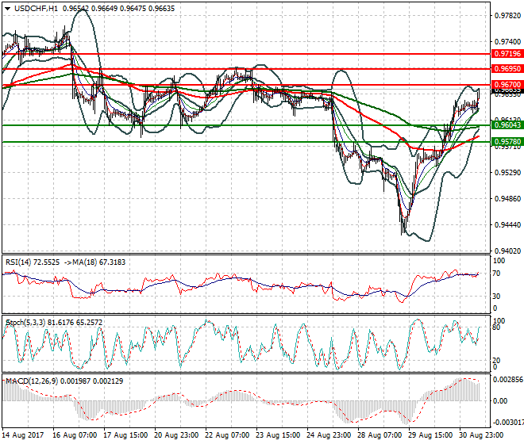Click the 22 Aug 07:00 time label
The height and width of the screenshot is (444, 524).
pyautogui.click(x=227, y=435)
